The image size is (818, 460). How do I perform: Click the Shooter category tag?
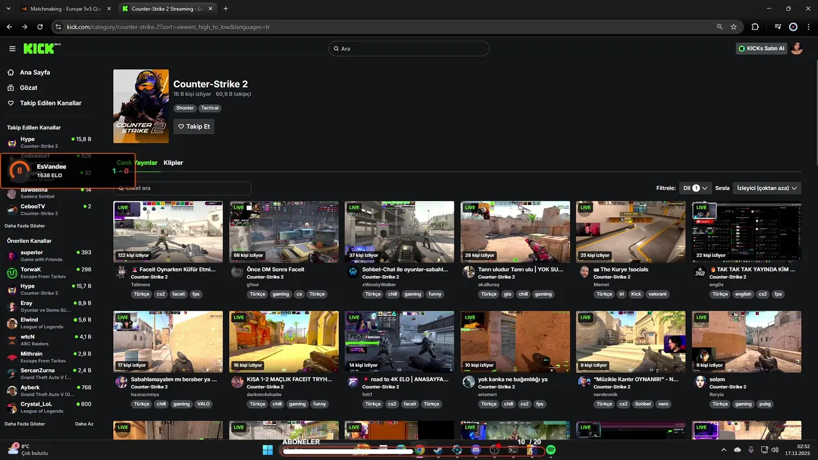coord(185,108)
